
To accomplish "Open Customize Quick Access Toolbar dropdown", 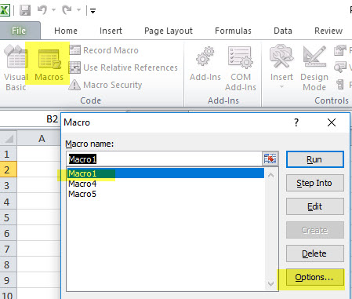I will click(93, 11).
